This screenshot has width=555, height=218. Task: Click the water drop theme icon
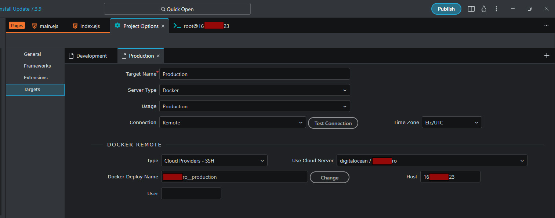484,9
